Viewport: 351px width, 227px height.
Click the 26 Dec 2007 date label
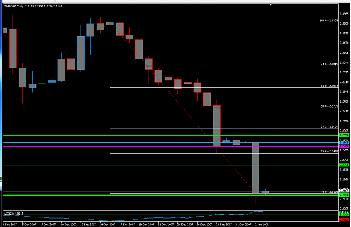click(204, 224)
